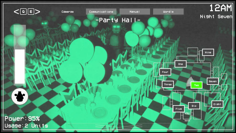
Task: Click the right arrow beside E key
Action: 37,12
